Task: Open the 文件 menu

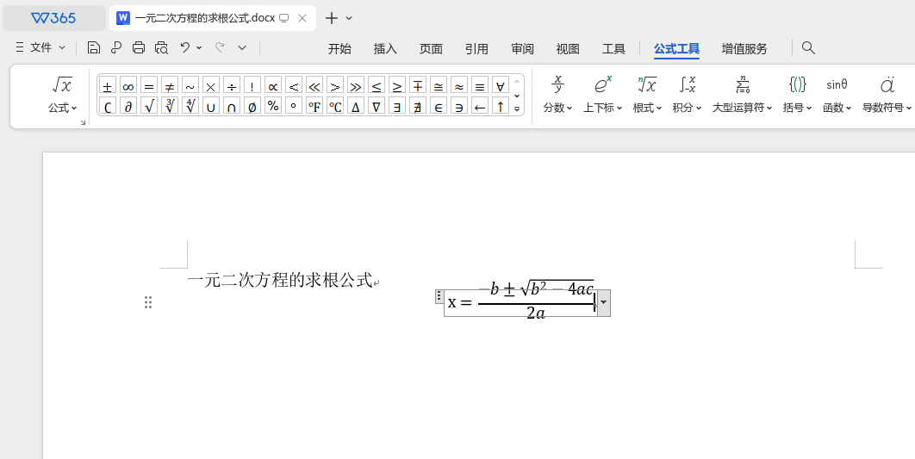Action: coord(40,48)
